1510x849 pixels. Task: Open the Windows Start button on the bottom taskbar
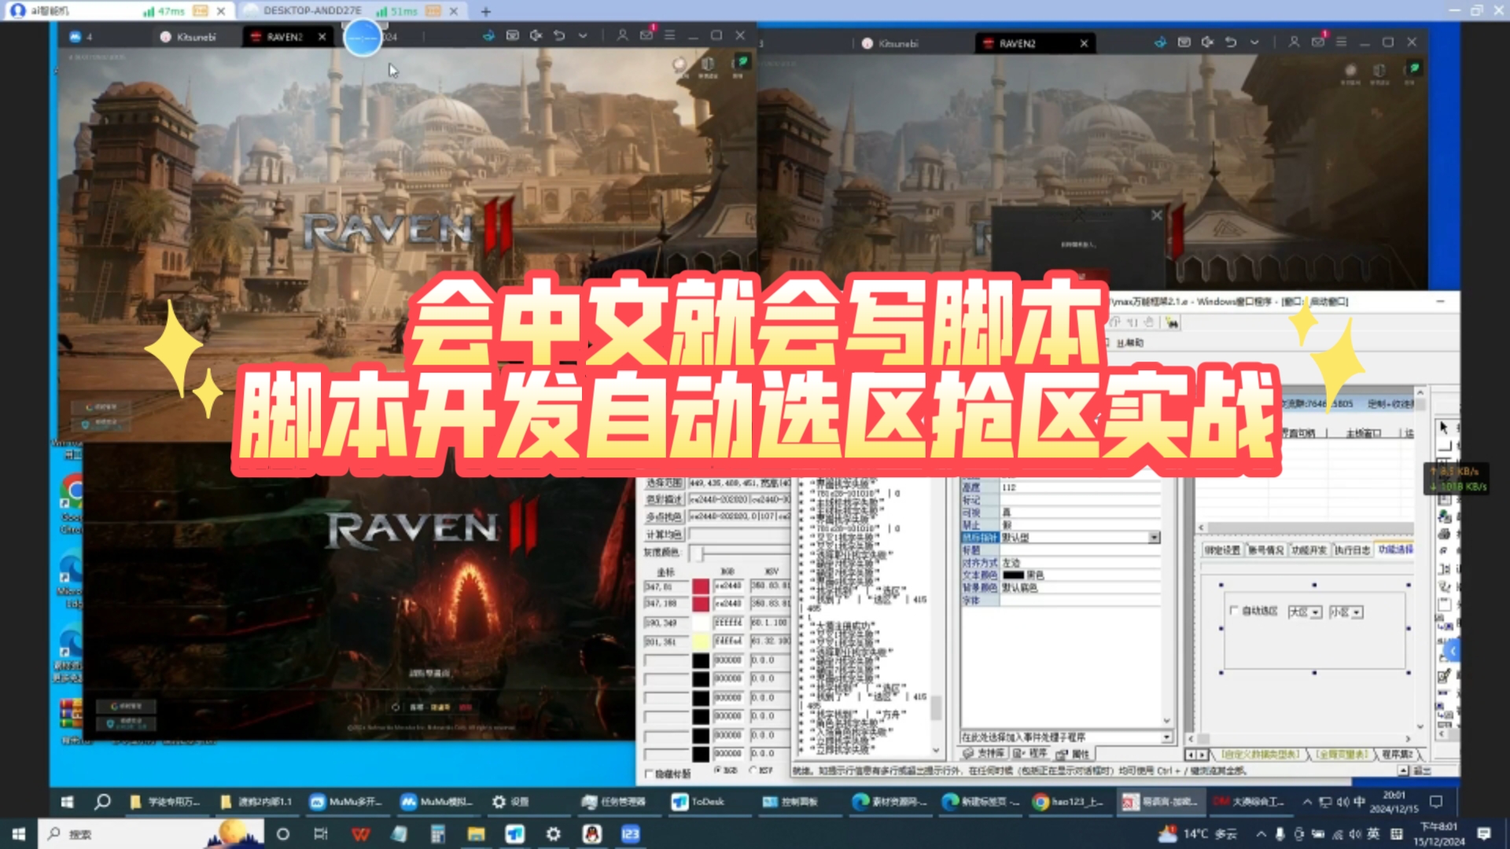(x=18, y=834)
